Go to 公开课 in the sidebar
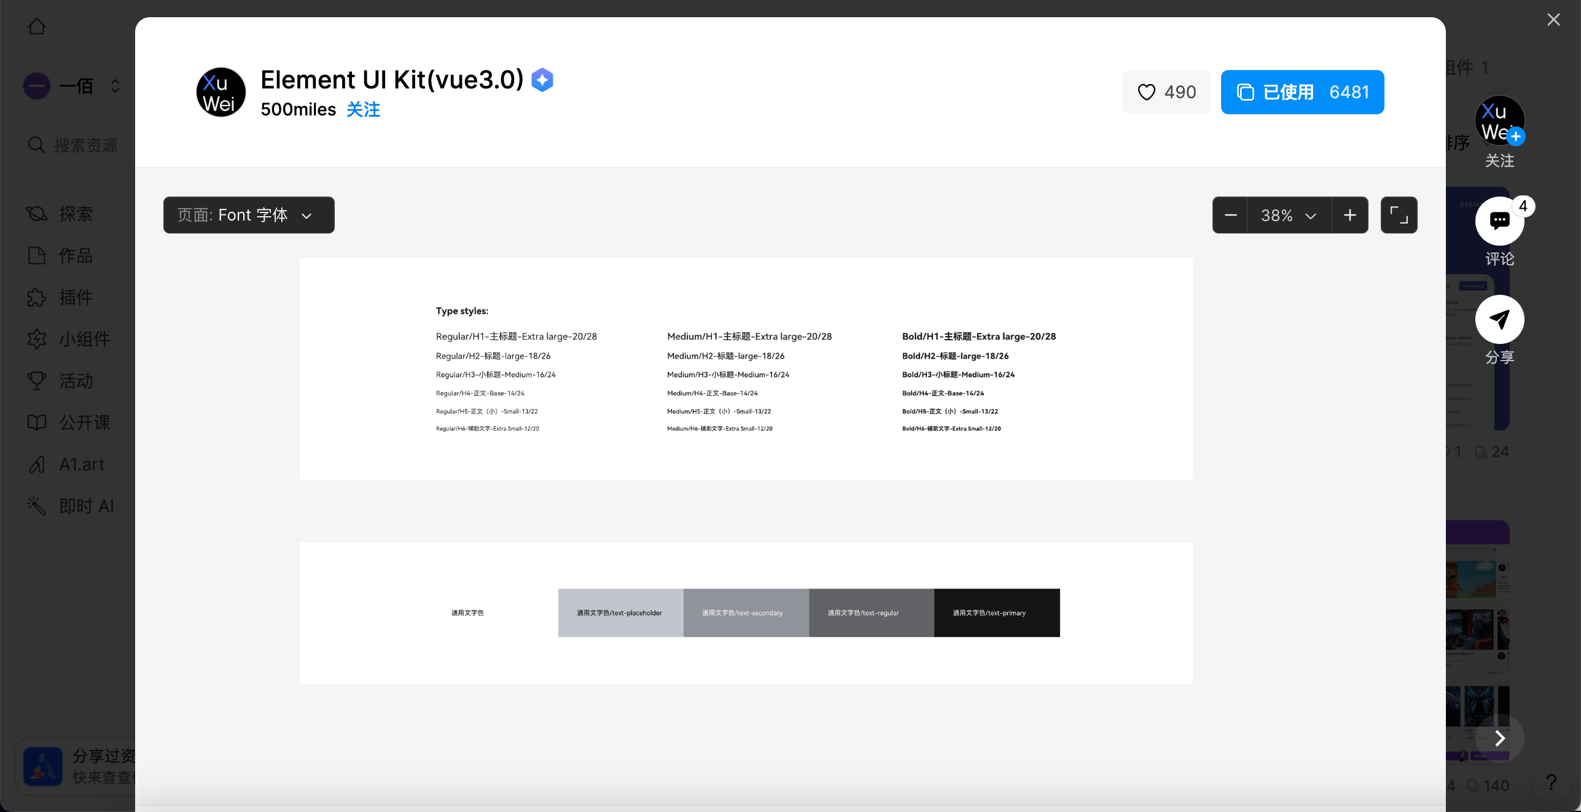The height and width of the screenshot is (812, 1581). pyautogui.click(x=84, y=423)
